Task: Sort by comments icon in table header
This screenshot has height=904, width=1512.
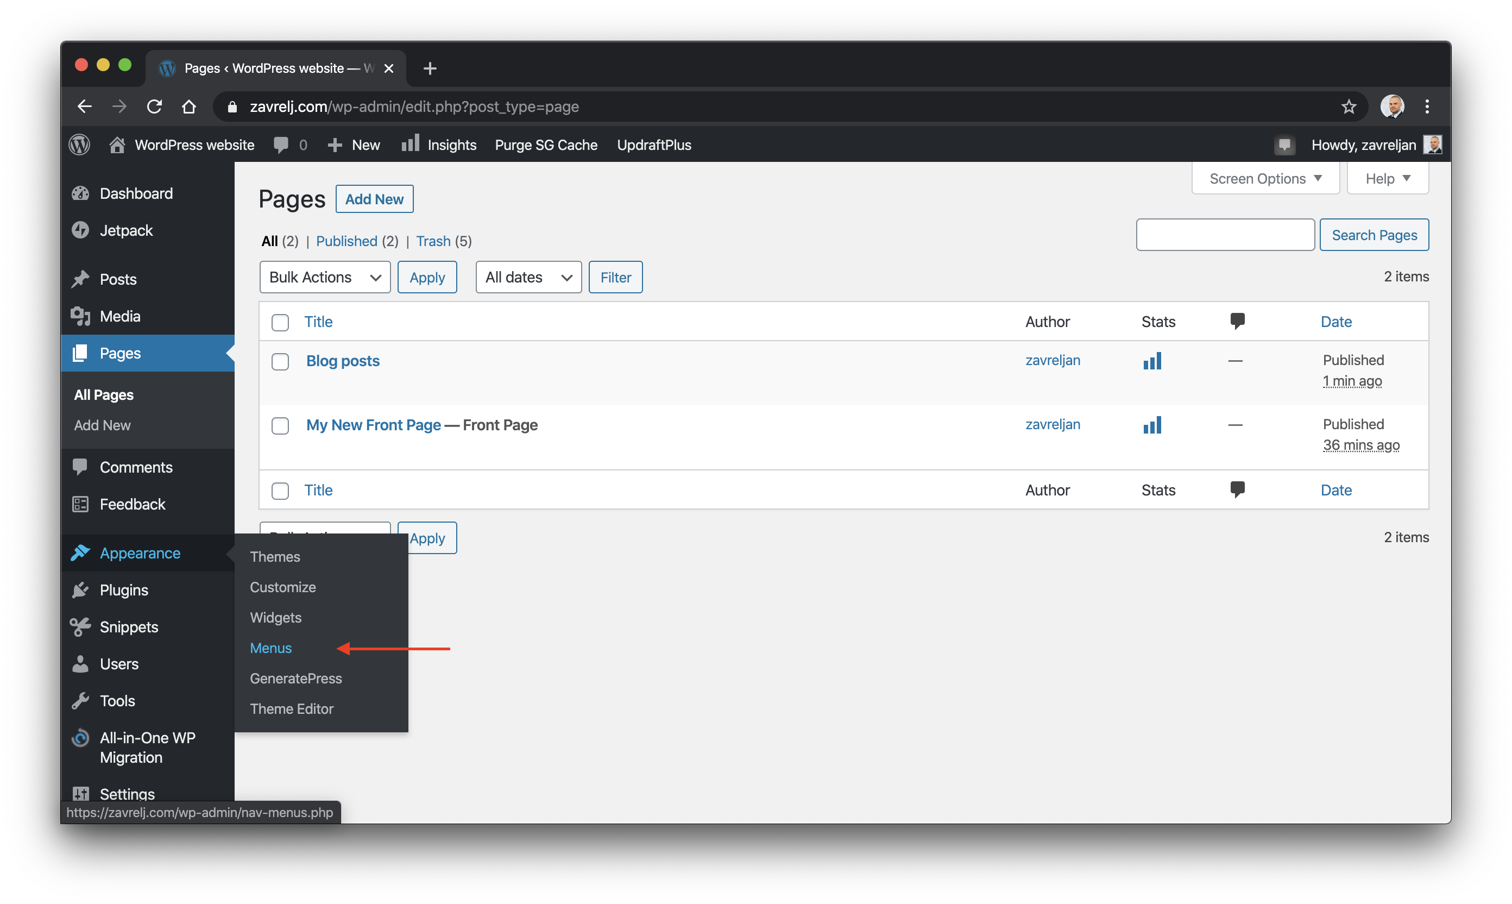Action: [x=1237, y=321]
